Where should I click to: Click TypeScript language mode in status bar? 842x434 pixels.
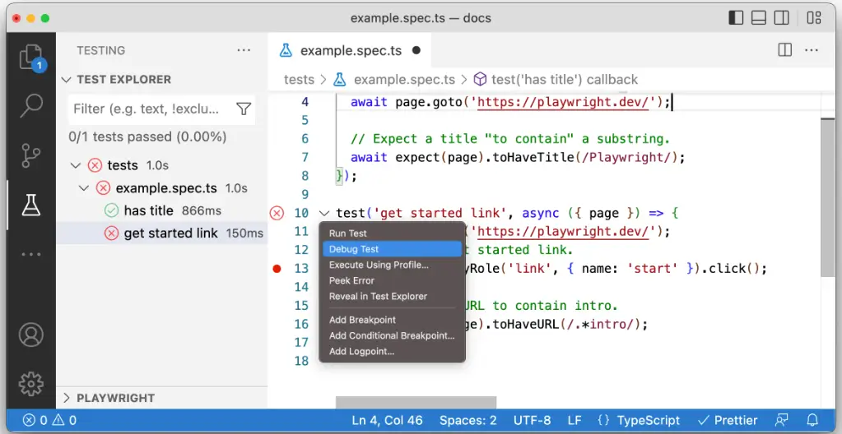(x=639, y=420)
